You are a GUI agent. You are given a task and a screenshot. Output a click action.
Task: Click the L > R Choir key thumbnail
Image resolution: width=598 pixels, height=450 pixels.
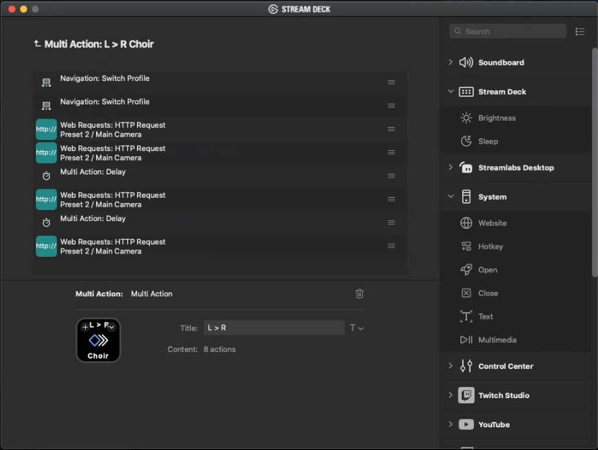point(98,340)
